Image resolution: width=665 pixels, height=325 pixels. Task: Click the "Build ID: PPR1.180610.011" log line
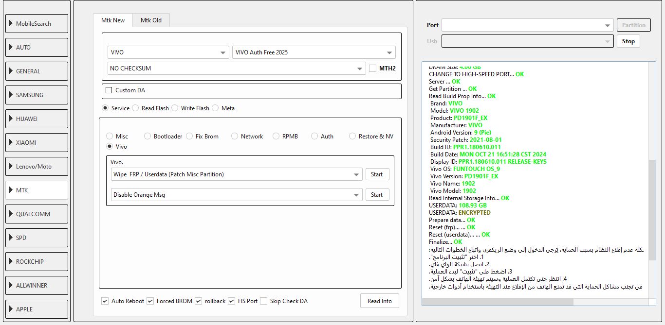(465, 147)
